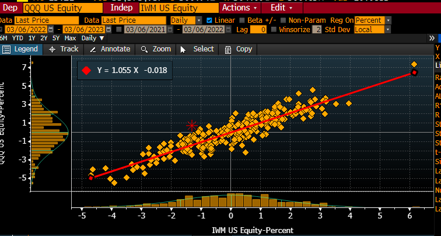
Task: Click the Std Dev label
Action: (338, 30)
